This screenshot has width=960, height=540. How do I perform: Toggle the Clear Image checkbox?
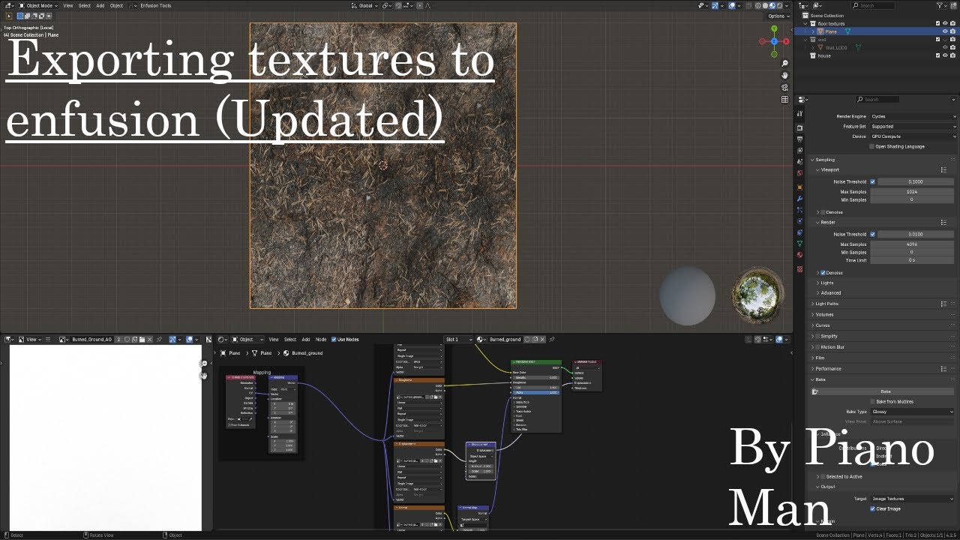tap(872, 508)
